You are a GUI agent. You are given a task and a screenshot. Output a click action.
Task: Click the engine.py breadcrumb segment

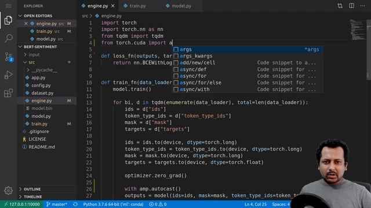pos(108,16)
